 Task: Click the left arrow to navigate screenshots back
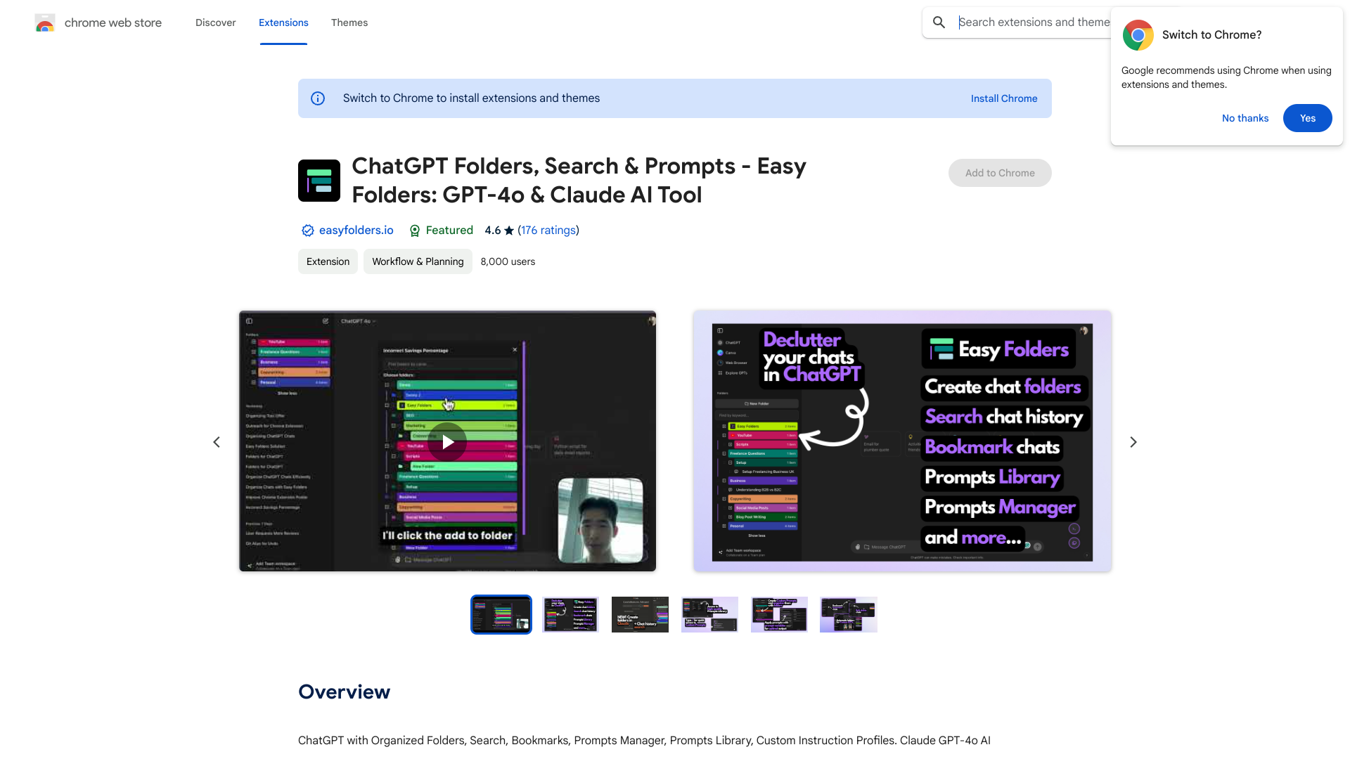pos(216,442)
